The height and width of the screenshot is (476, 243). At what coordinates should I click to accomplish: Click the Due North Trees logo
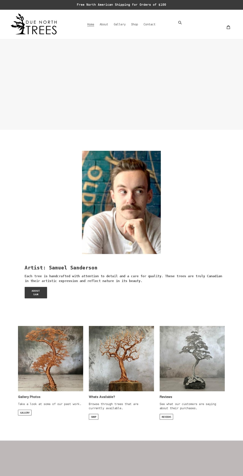pyautogui.click(x=34, y=24)
